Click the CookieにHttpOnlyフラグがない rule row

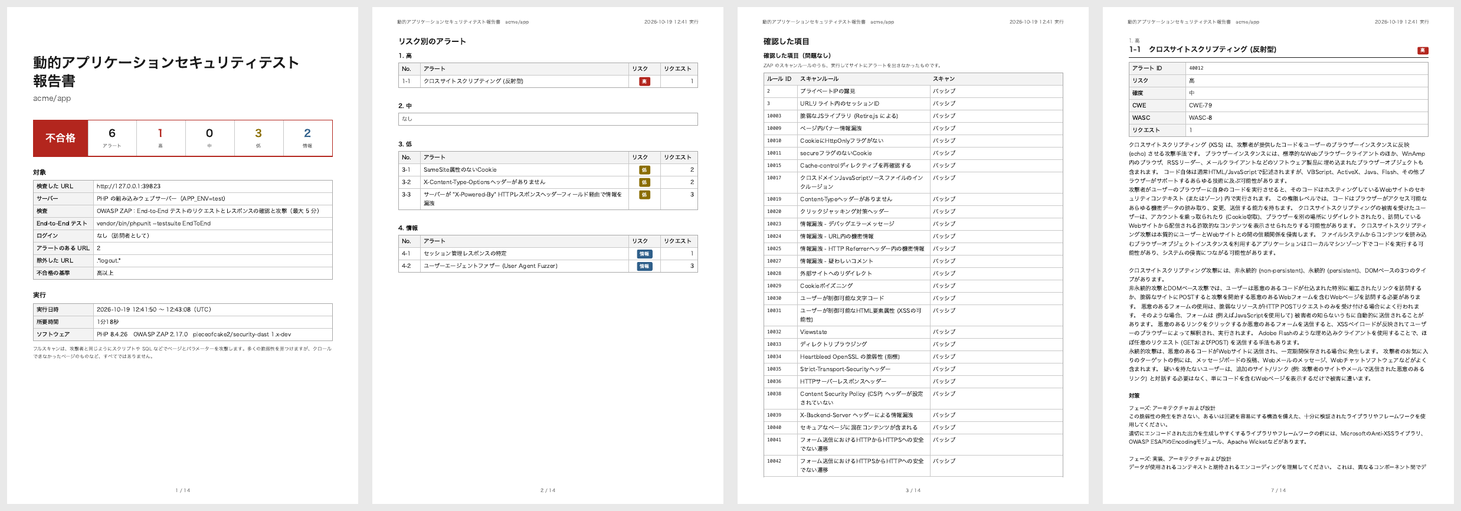[913, 141]
